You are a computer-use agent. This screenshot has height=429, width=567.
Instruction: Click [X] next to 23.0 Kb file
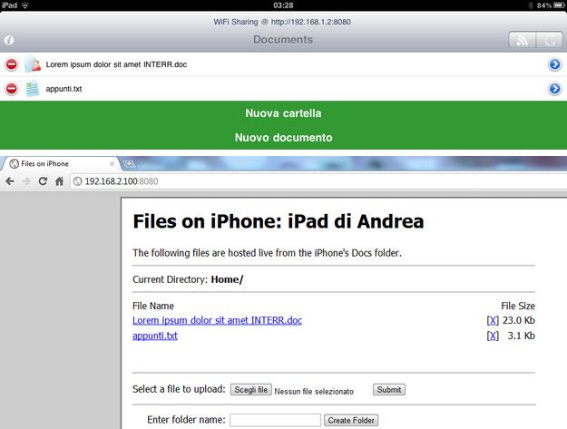493,320
